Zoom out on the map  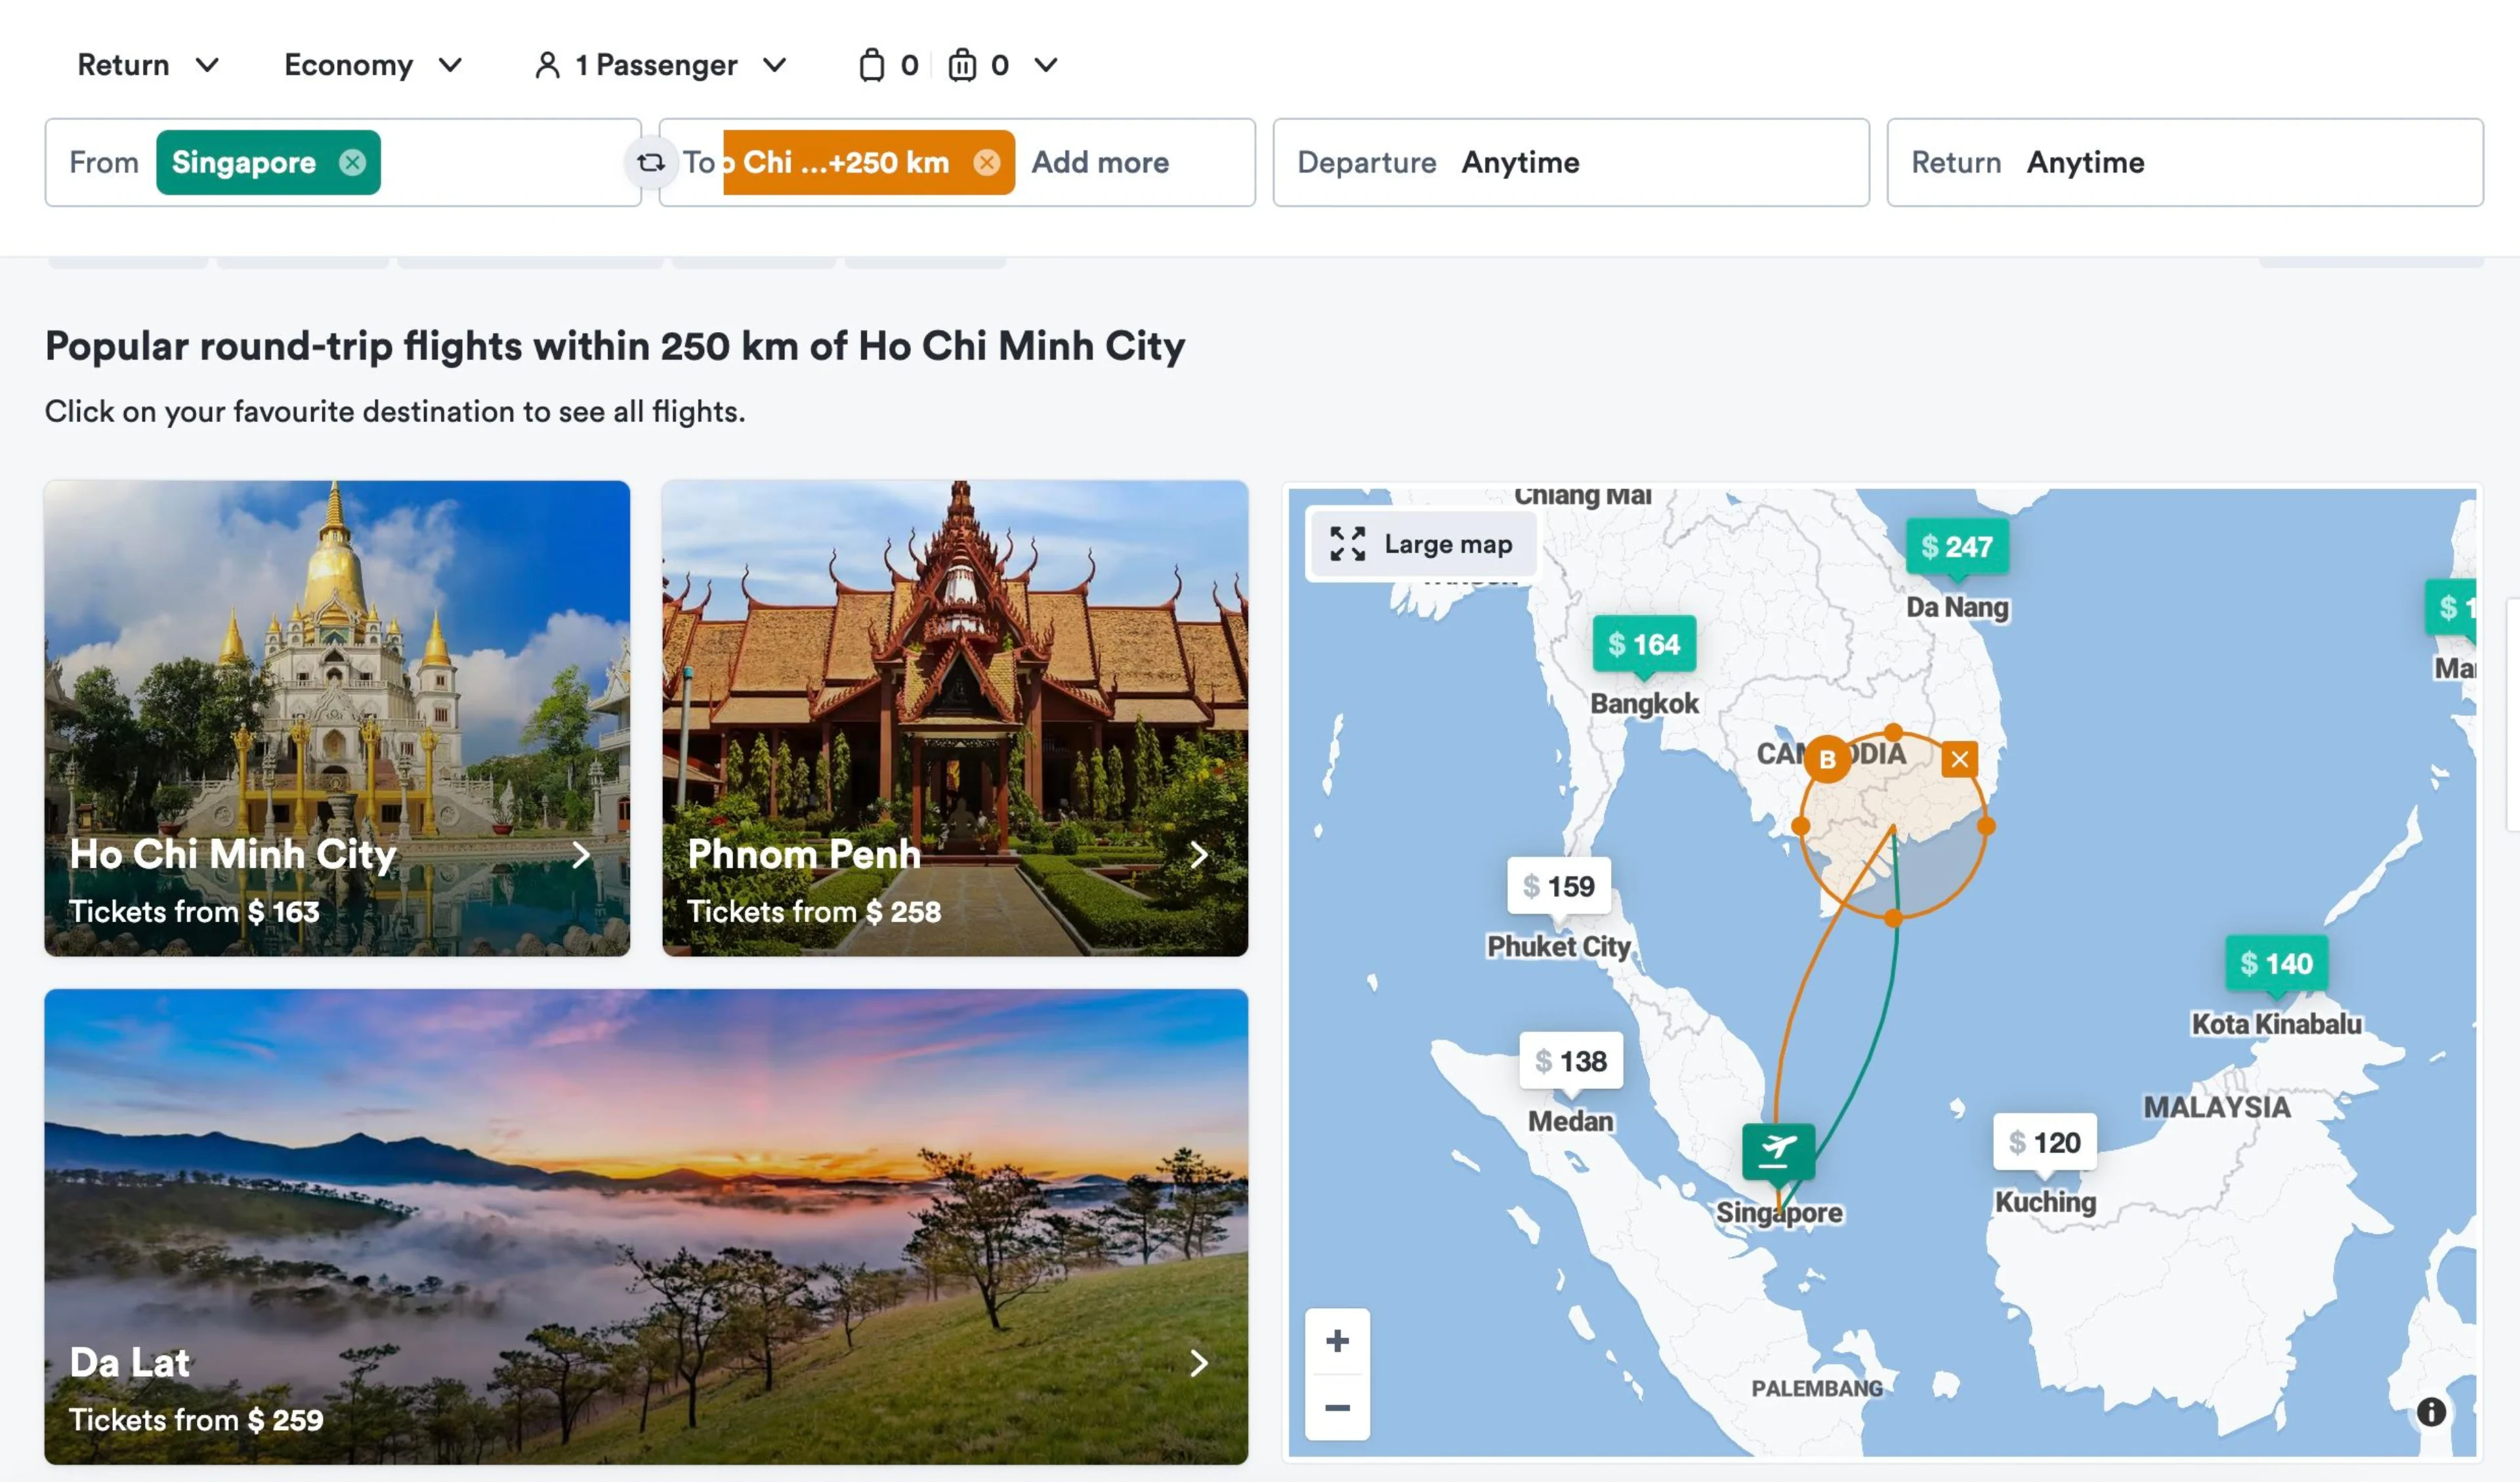[1337, 1407]
